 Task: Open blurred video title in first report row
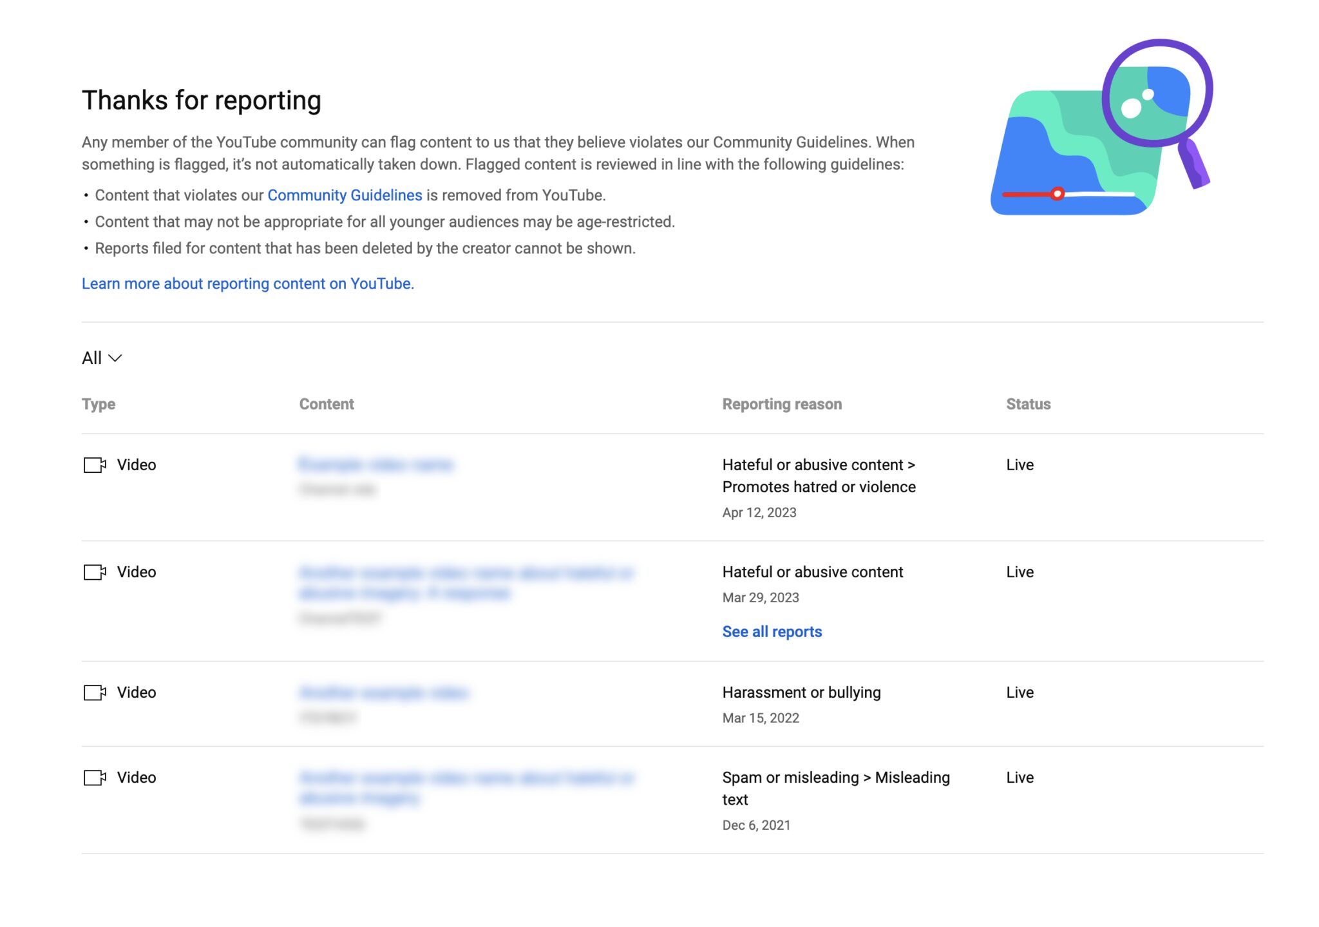376,464
